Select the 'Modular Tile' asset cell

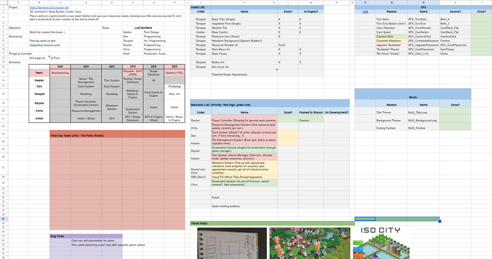coord(244,28)
